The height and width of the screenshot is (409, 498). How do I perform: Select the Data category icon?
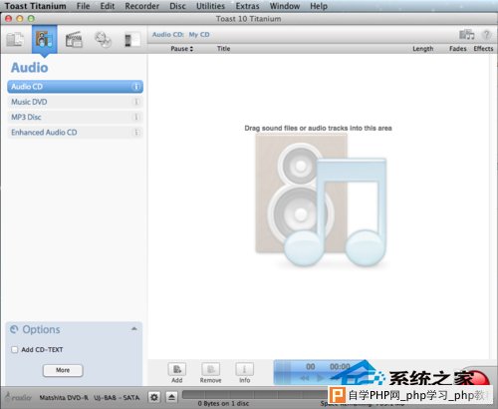(x=15, y=40)
